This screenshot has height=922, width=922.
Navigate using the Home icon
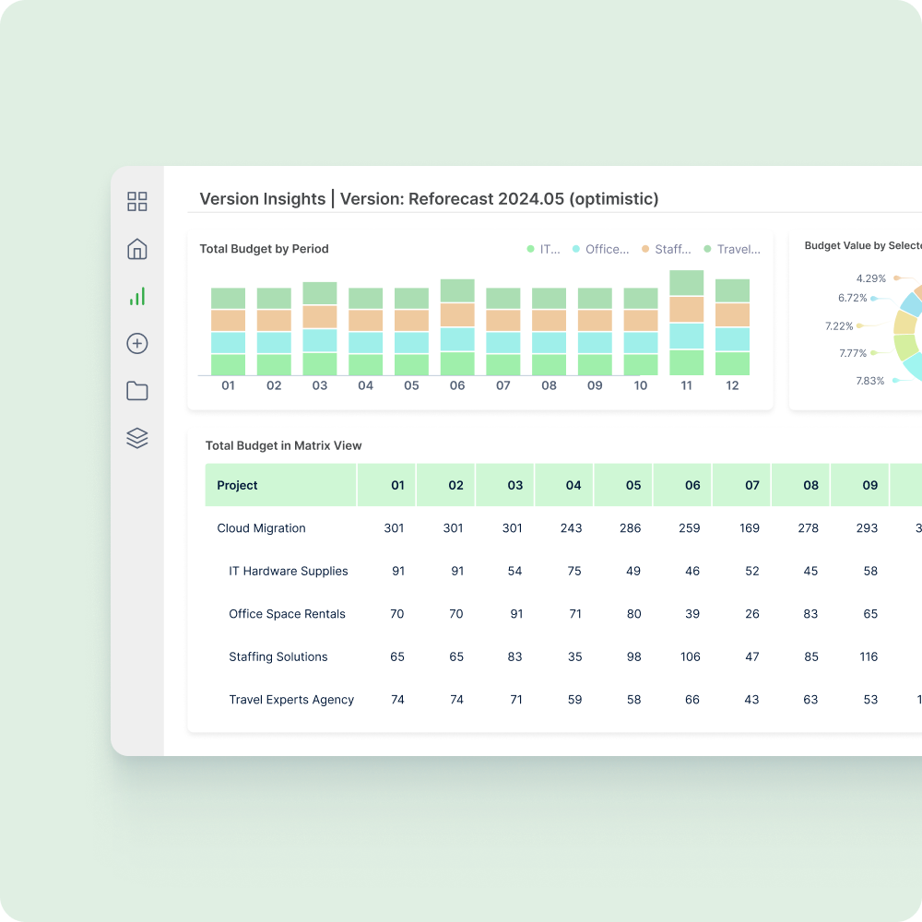136,249
